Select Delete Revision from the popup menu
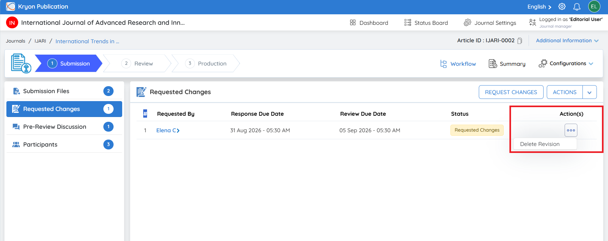608x241 pixels. 545,144
